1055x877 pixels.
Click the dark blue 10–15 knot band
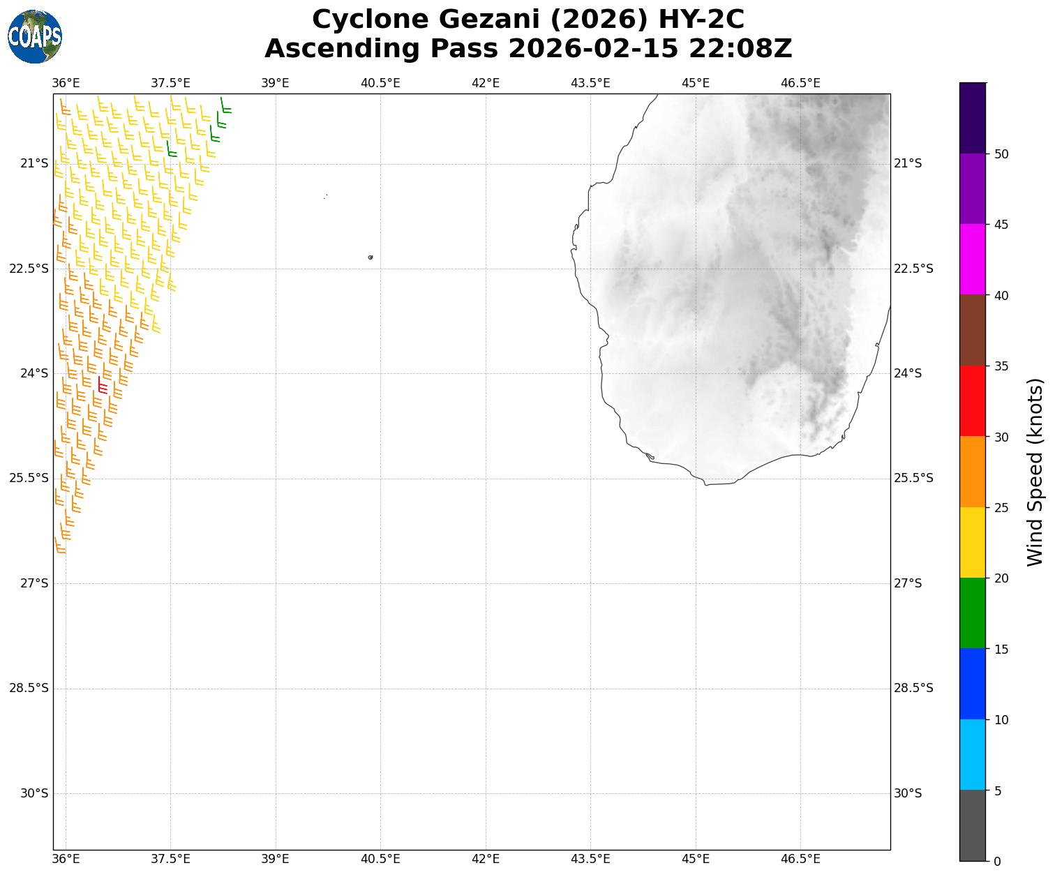coord(972,684)
